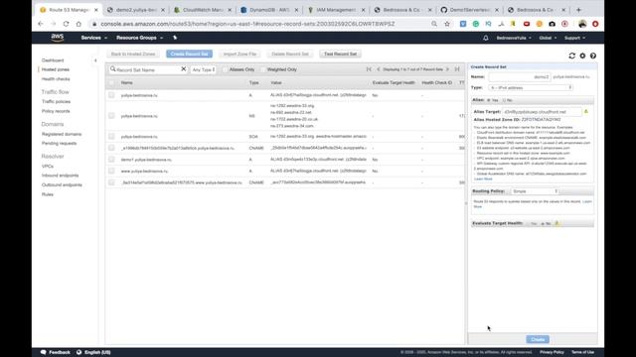Select the NS record row checkbox
The width and height of the screenshot is (636, 357).
coord(111,116)
